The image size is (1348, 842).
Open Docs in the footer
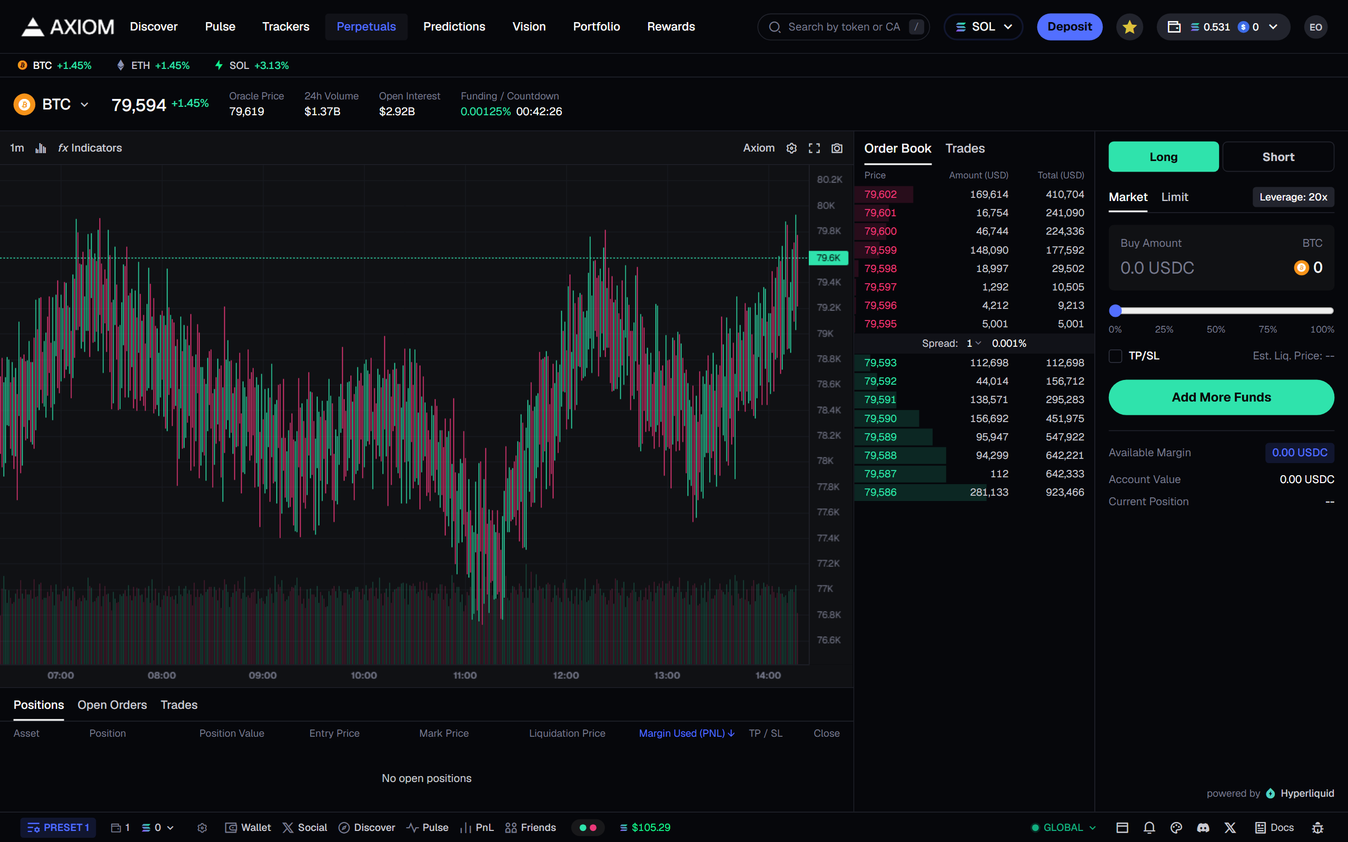point(1274,827)
